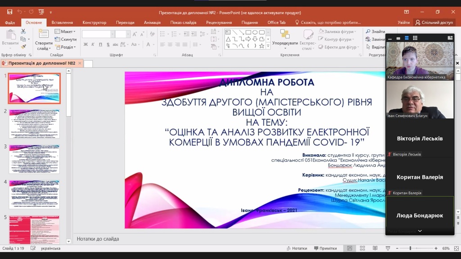
Task: Click the Find (Знайти) magnifier icon
Action: click(368, 31)
